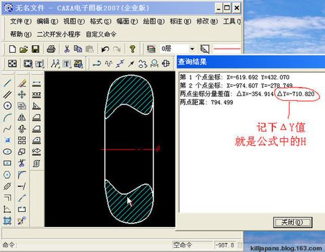This screenshot has height=252, width=325.
Task: Click the New file icon
Action: (x=12, y=49)
